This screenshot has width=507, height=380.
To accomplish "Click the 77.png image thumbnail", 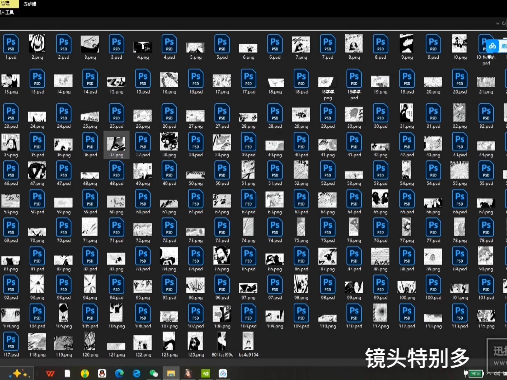I will tap(406, 227).
